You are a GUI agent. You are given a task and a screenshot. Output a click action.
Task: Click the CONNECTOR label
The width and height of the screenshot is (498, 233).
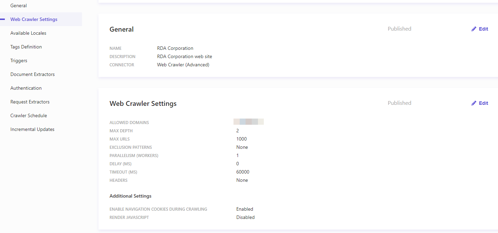(x=122, y=65)
